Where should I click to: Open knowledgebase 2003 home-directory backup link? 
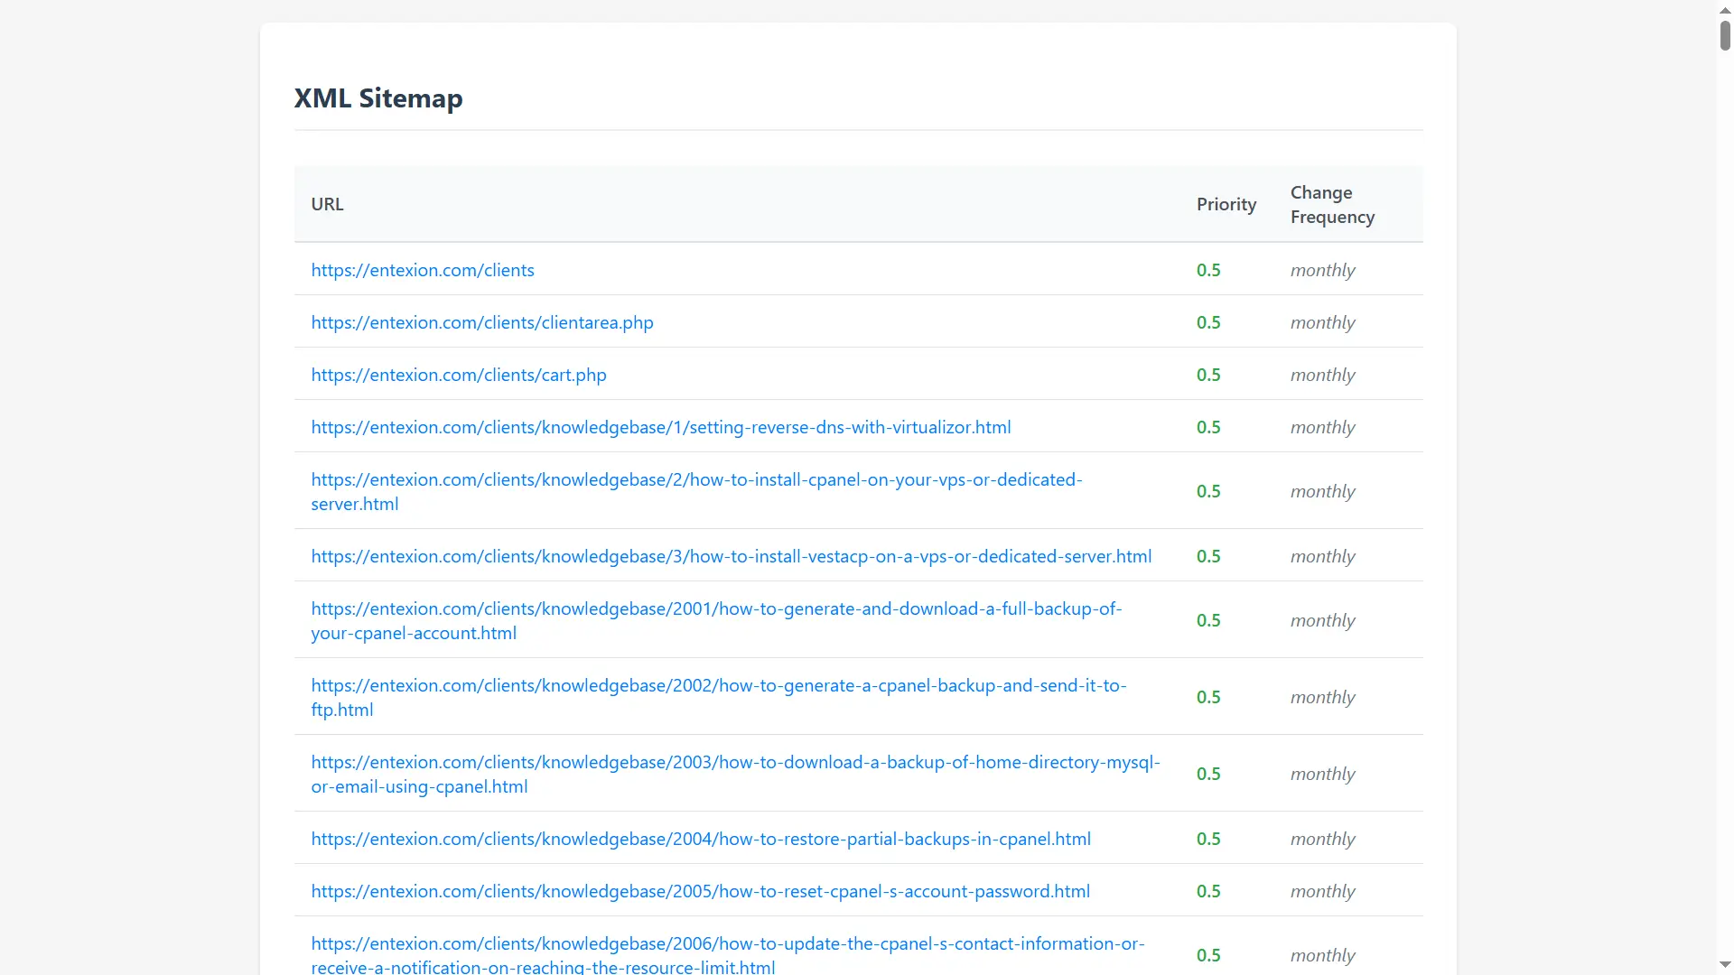(735, 774)
